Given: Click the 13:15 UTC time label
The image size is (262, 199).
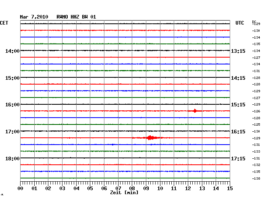Looking at the screenshot, I should 238,51.
